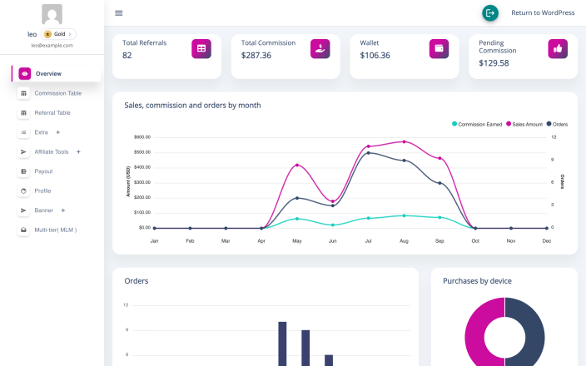Click the $287.36 Total Commission value
Image resolution: width=586 pixels, height=366 pixels.
[x=256, y=55]
